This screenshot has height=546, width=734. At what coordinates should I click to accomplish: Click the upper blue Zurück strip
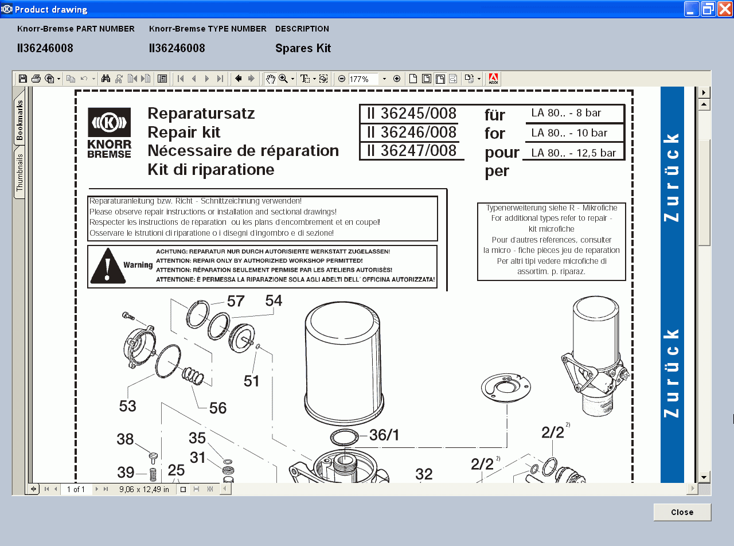pos(672,178)
